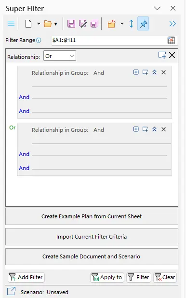Close the Super Filter pane
This screenshot has width=186, height=298.
pos(173,8)
